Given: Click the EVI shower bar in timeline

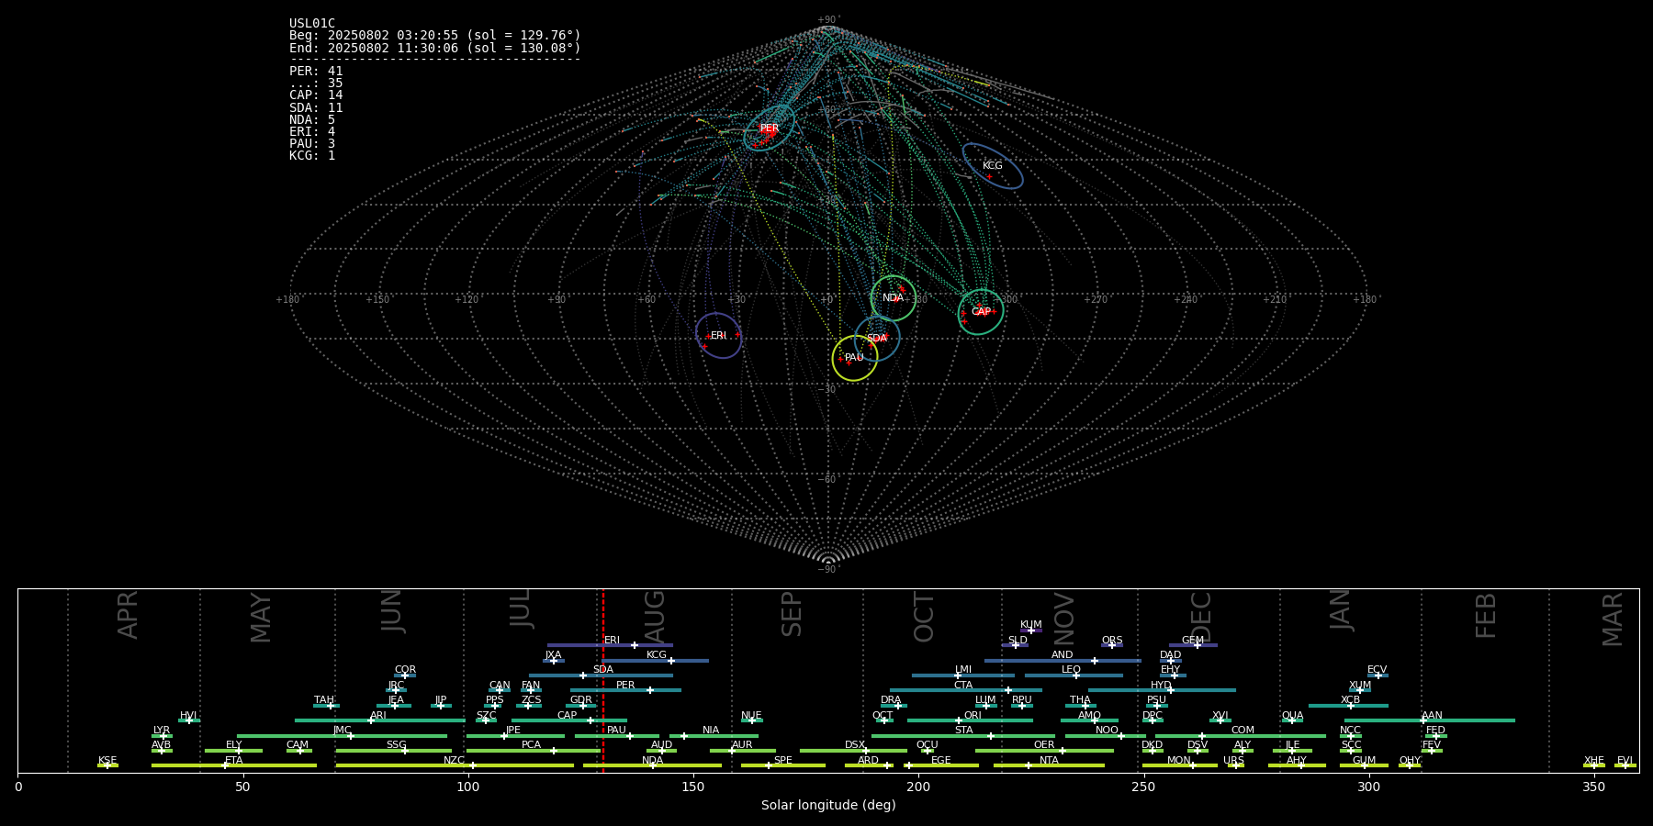Looking at the screenshot, I should (1625, 765).
